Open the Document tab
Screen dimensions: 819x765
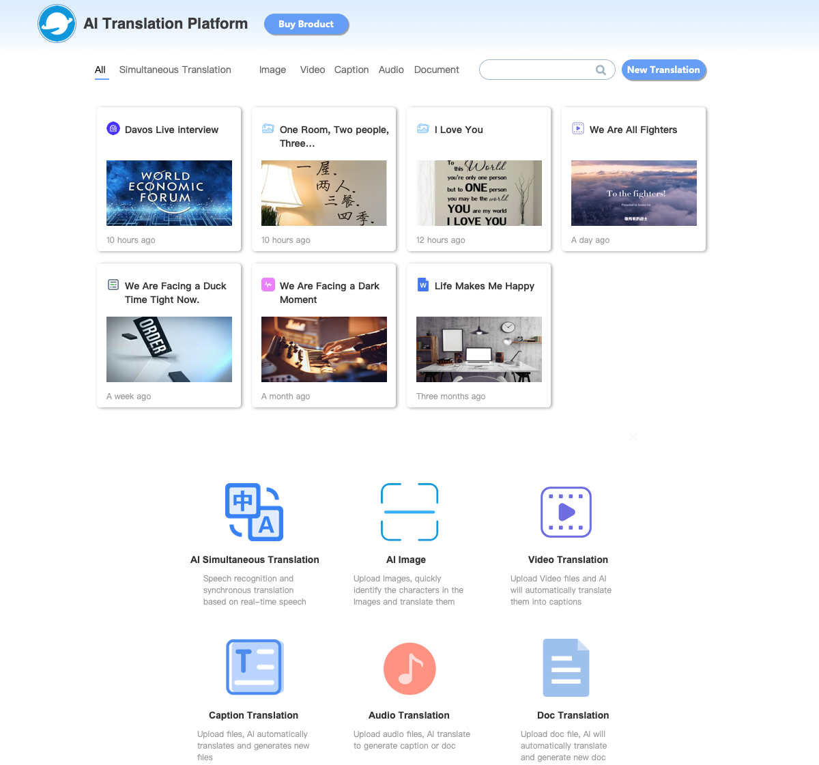436,70
